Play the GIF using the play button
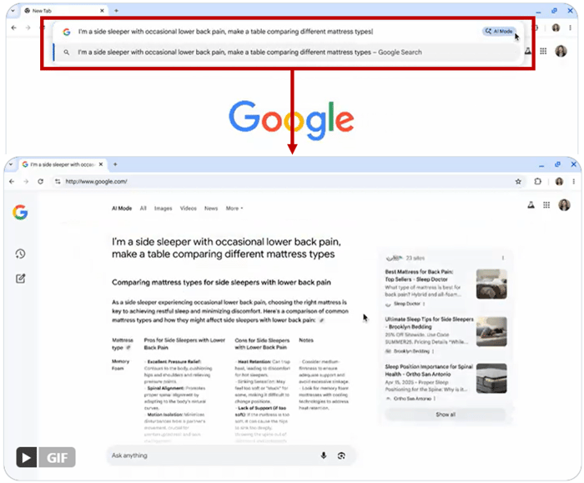584x483 pixels. (x=28, y=457)
